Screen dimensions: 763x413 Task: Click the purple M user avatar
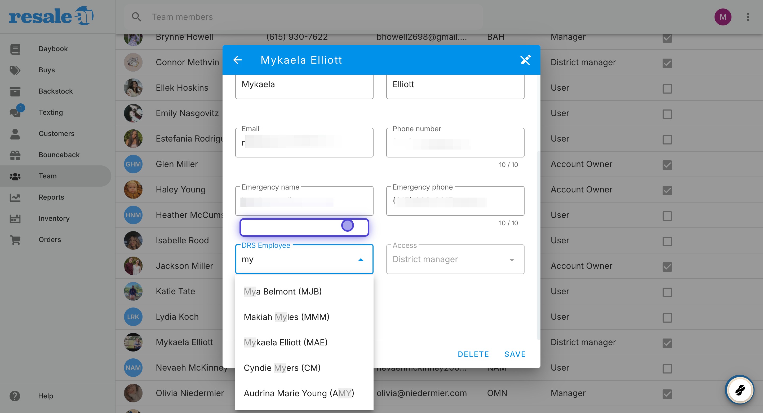[x=723, y=17]
